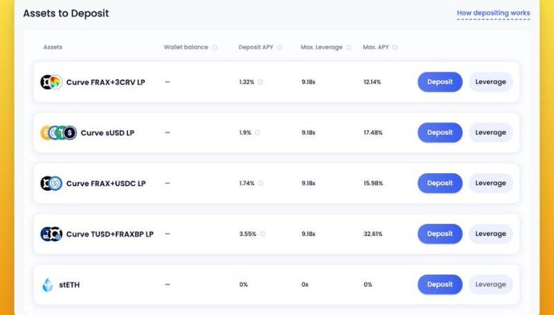
Task: Select Leverage on Curve TUSD+FRAXBP LP row
Action: coord(490,234)
